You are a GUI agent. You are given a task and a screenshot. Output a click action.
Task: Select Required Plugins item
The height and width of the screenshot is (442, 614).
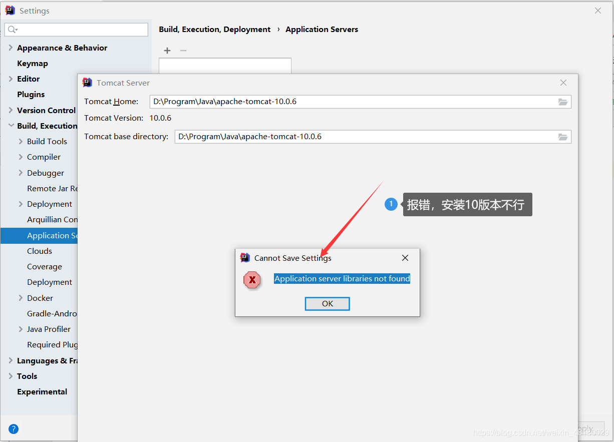pos(53,344)
